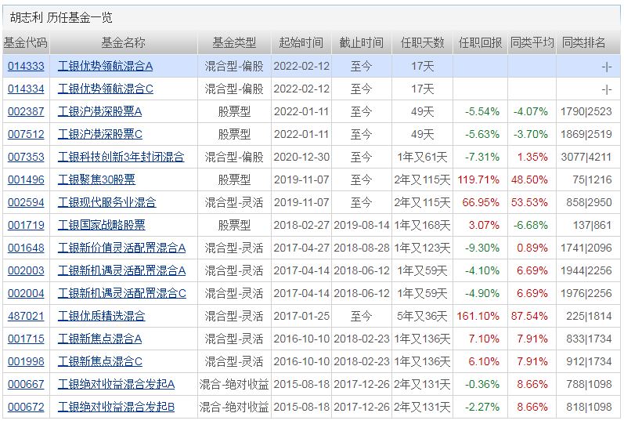Click the 任职回报 column header

click(x=480, y=43)
